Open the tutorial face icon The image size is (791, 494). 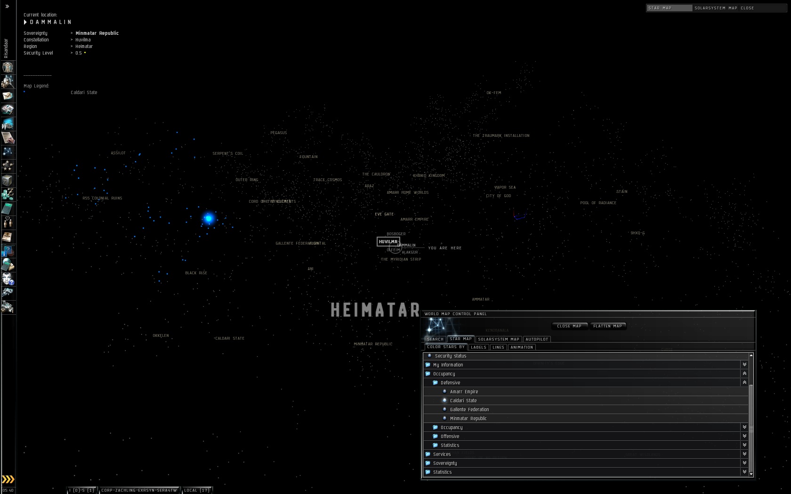click(8, 279)
